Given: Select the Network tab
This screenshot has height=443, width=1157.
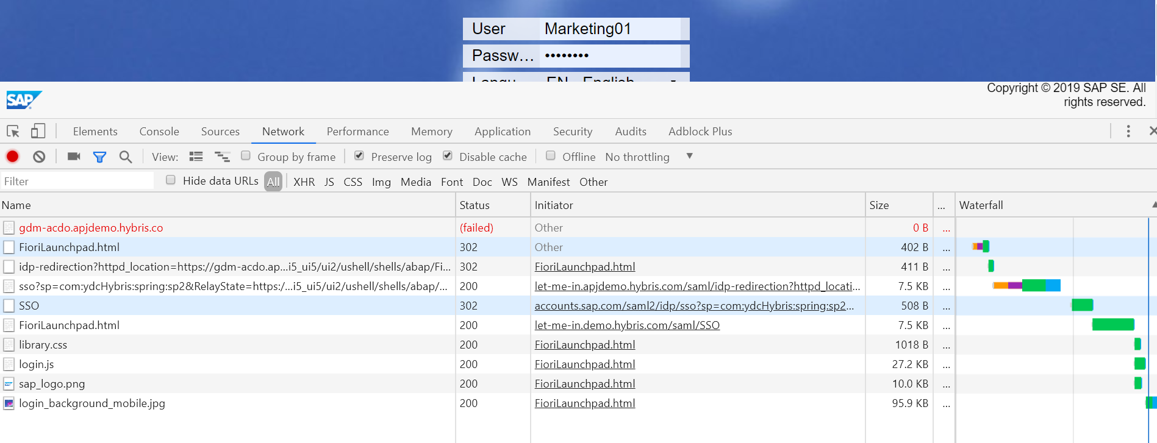Looking at the screenshot, I should 283,131.
